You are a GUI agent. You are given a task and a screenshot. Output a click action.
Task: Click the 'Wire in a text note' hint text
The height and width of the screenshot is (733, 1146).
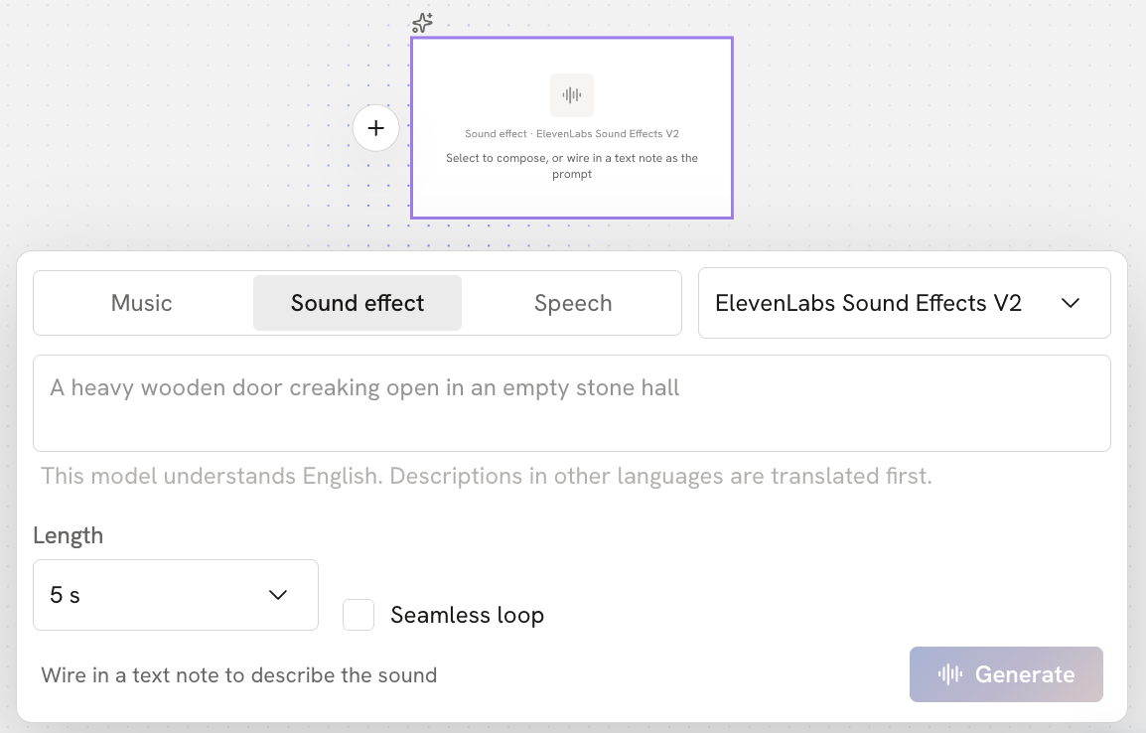click(x=239, y=674)
